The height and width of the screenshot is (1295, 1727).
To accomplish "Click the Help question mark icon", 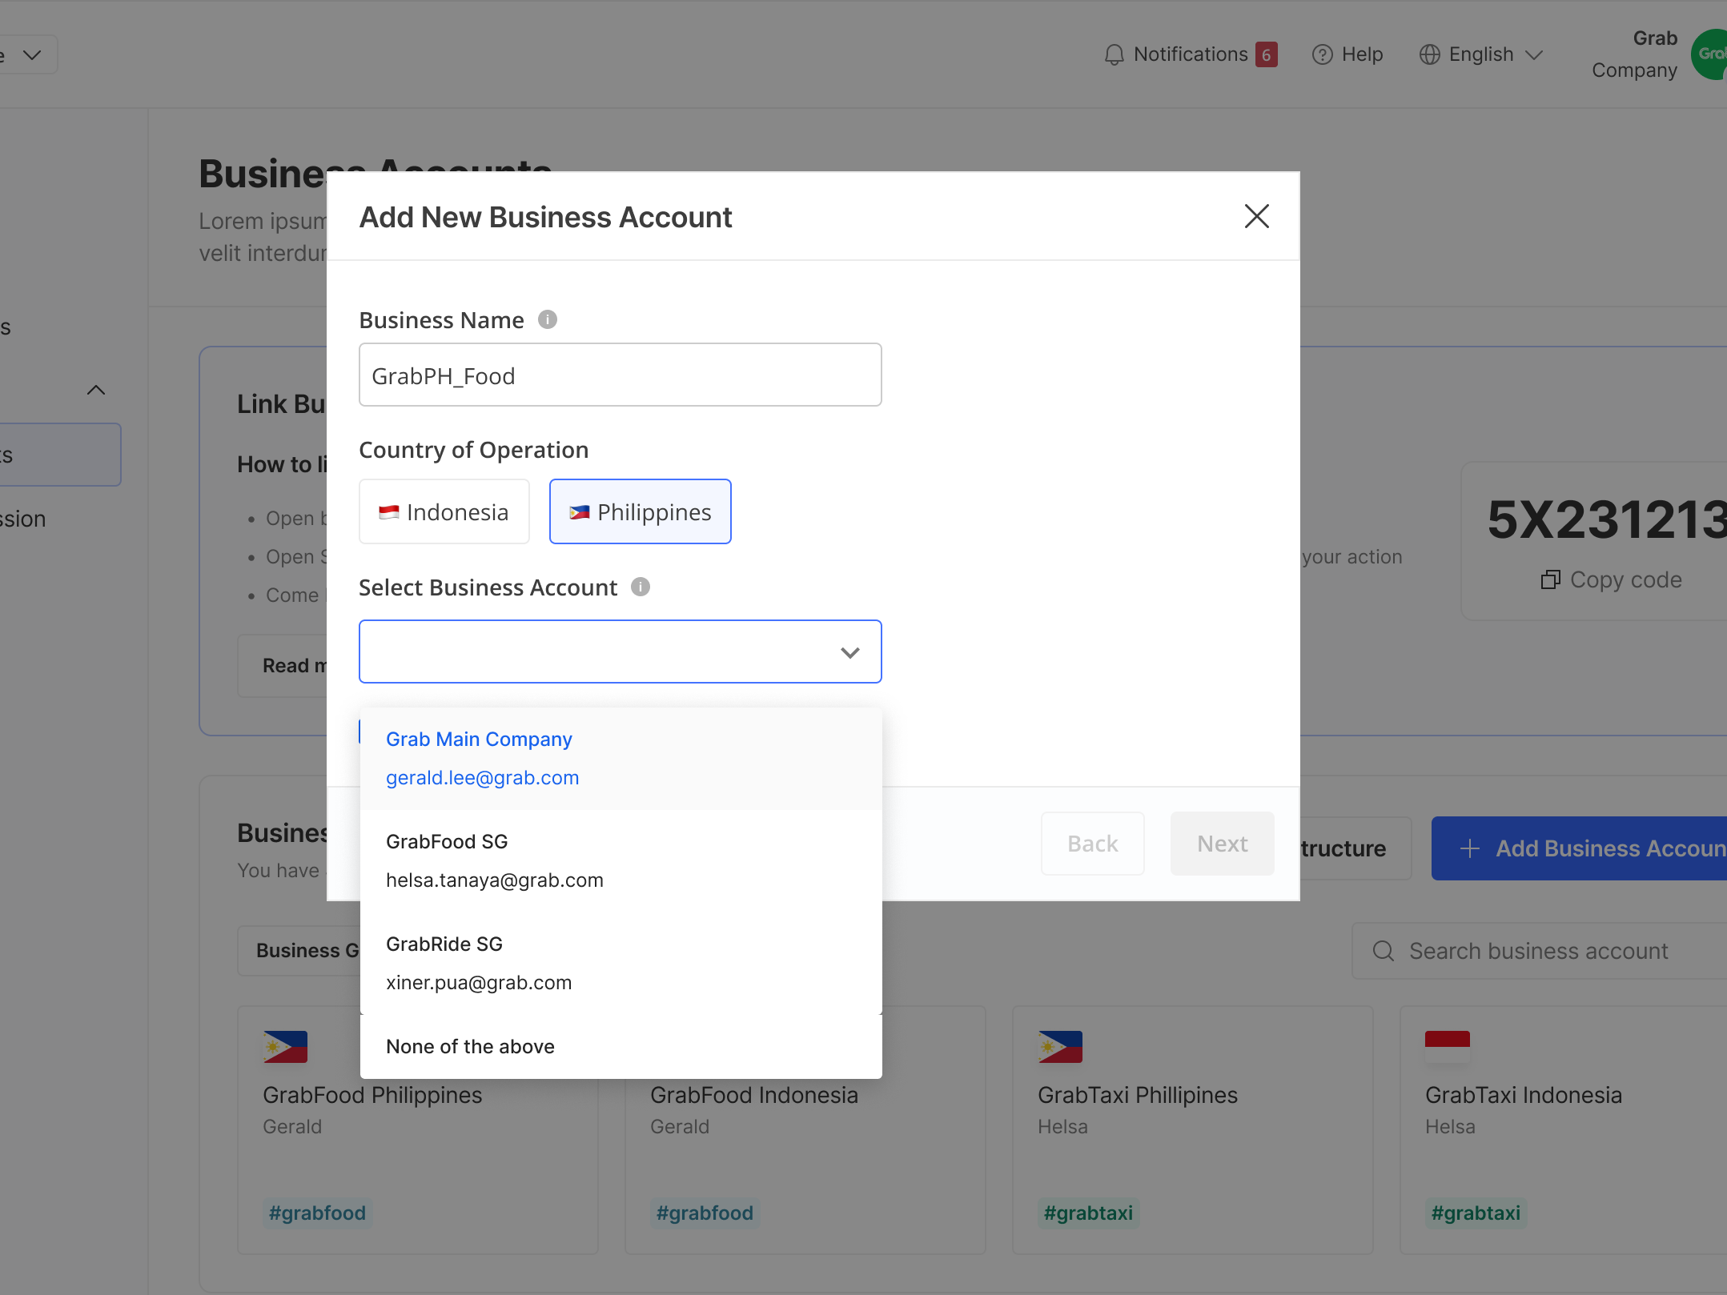I will (1322, 54).
